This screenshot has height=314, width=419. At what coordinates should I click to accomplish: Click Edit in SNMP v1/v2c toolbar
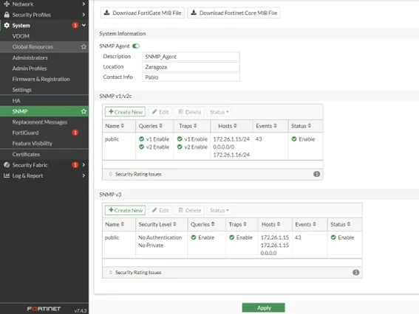coord(160,112)
